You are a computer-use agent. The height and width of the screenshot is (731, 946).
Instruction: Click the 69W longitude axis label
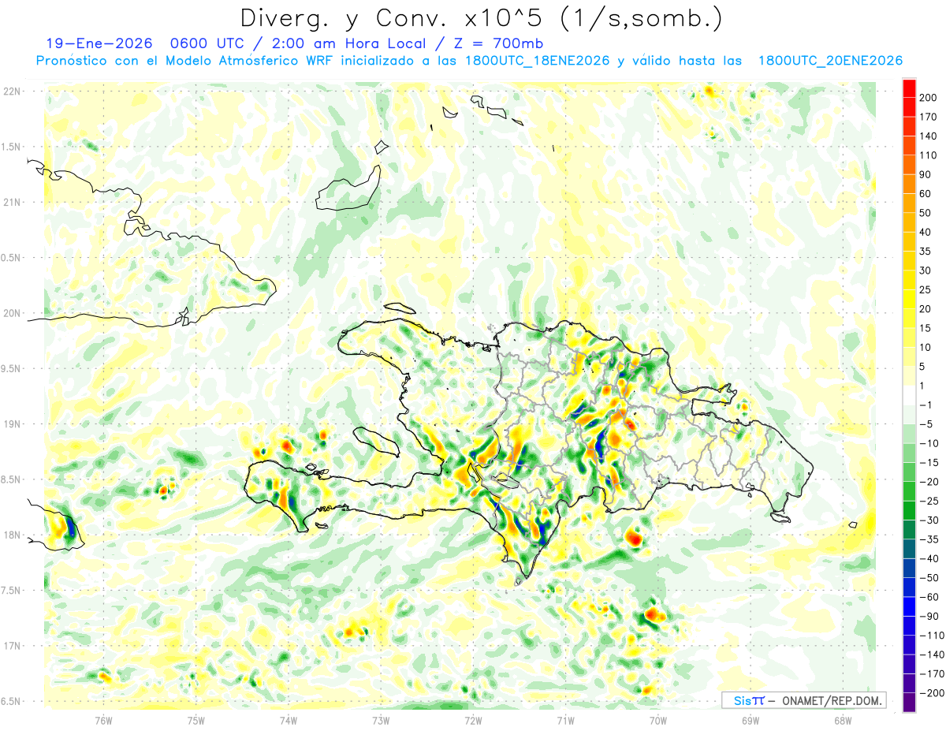pos(750,720)
